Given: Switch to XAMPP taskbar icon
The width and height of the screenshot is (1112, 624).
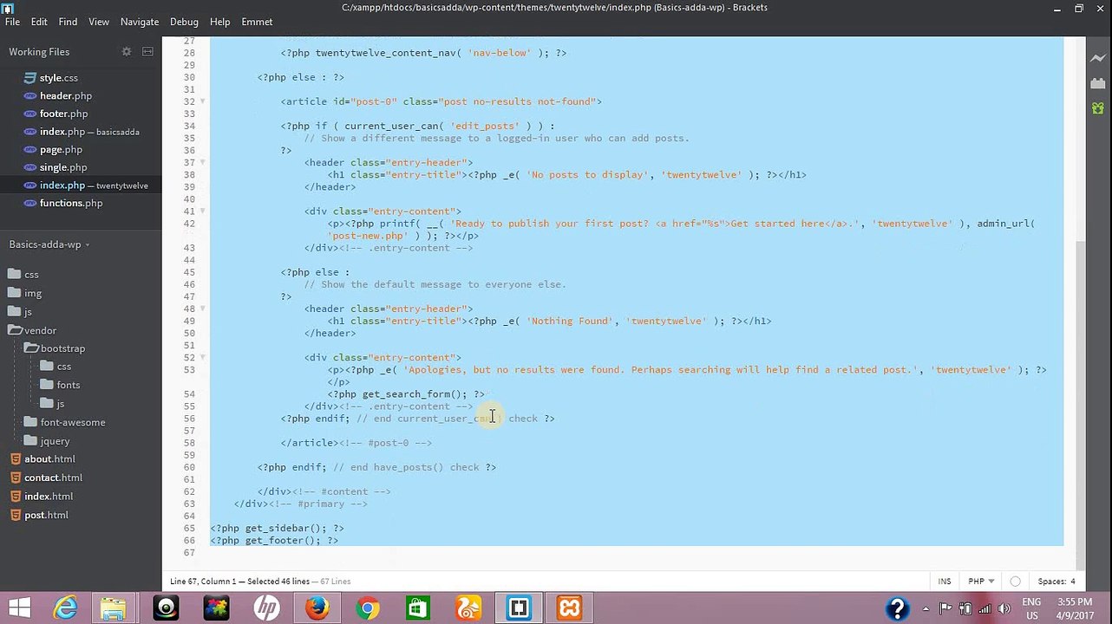Looking at the screenshot, I should [569, 608].
